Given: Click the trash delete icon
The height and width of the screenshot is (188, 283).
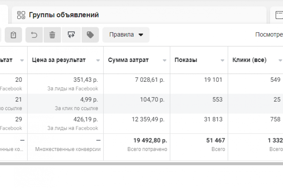Looking at the screenshot, I should 52,35.
